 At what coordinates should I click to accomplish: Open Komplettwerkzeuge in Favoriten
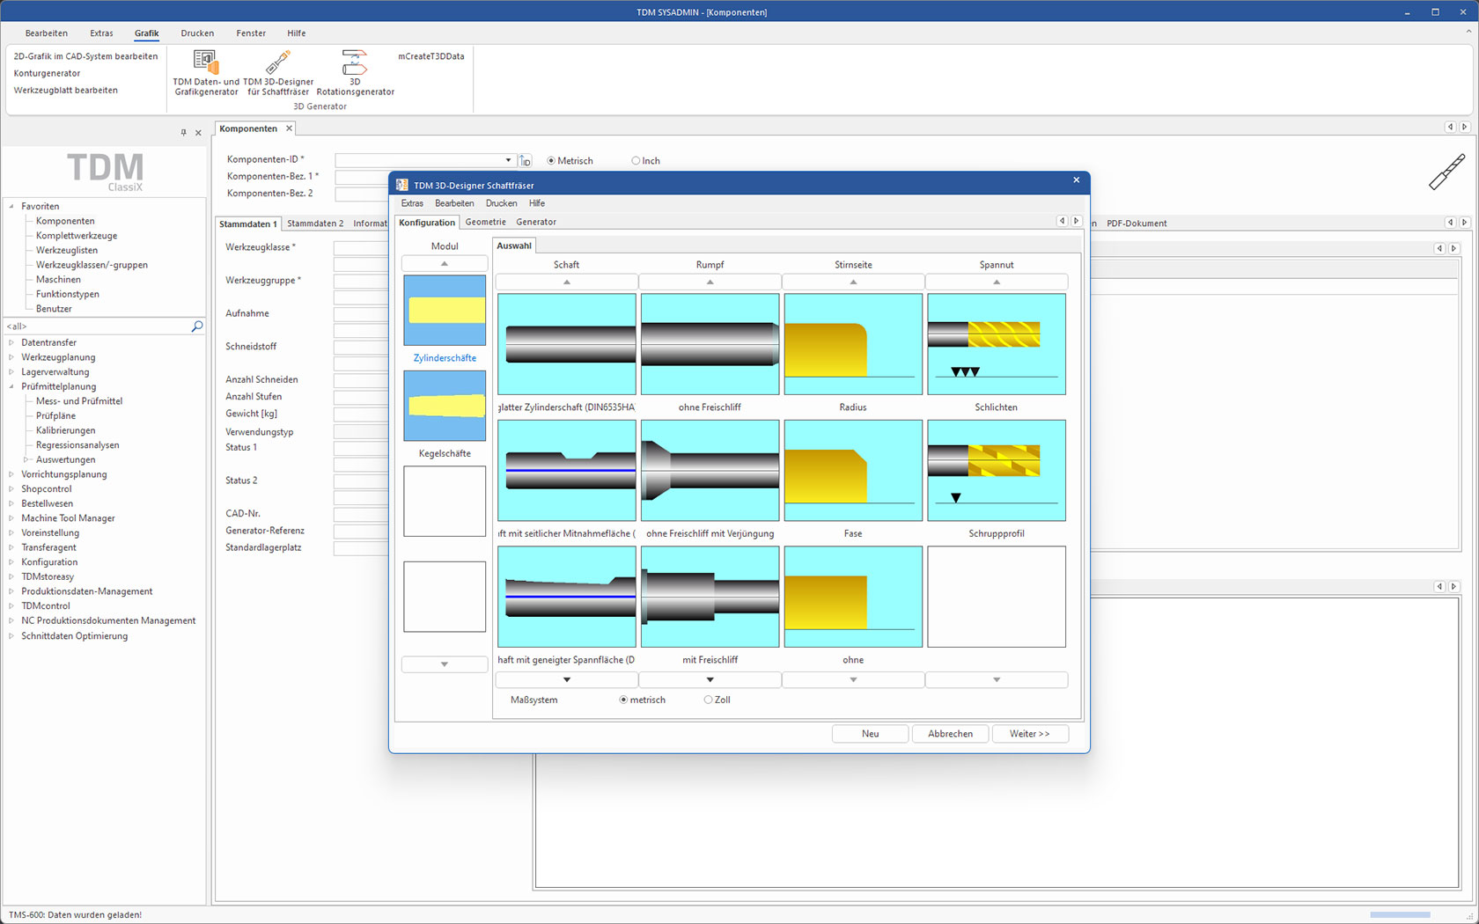[x=77, y=236]
